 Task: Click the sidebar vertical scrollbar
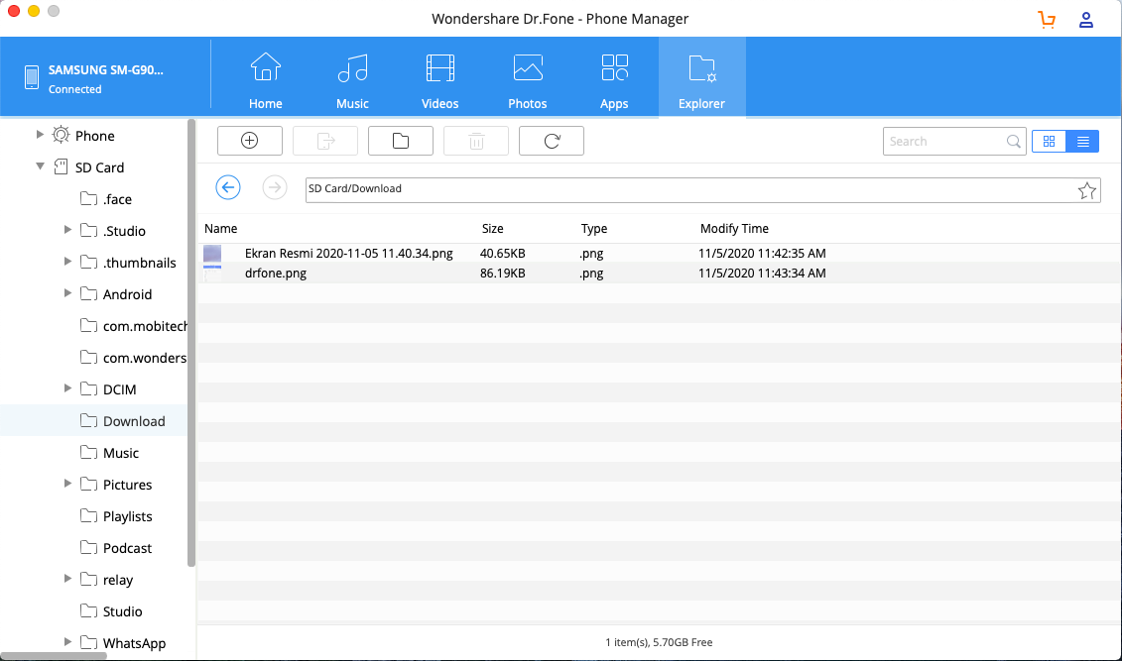point(190,342)
